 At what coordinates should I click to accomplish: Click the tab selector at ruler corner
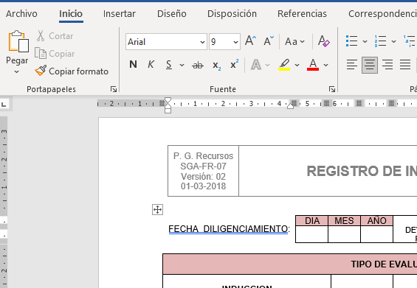pyautogui.click(x=4, y=105)
